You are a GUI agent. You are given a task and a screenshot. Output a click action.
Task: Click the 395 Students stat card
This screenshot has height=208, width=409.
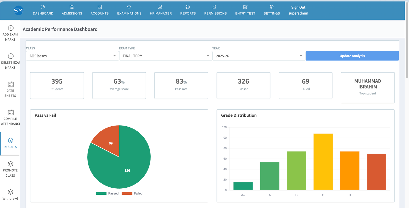coord(57,85)
